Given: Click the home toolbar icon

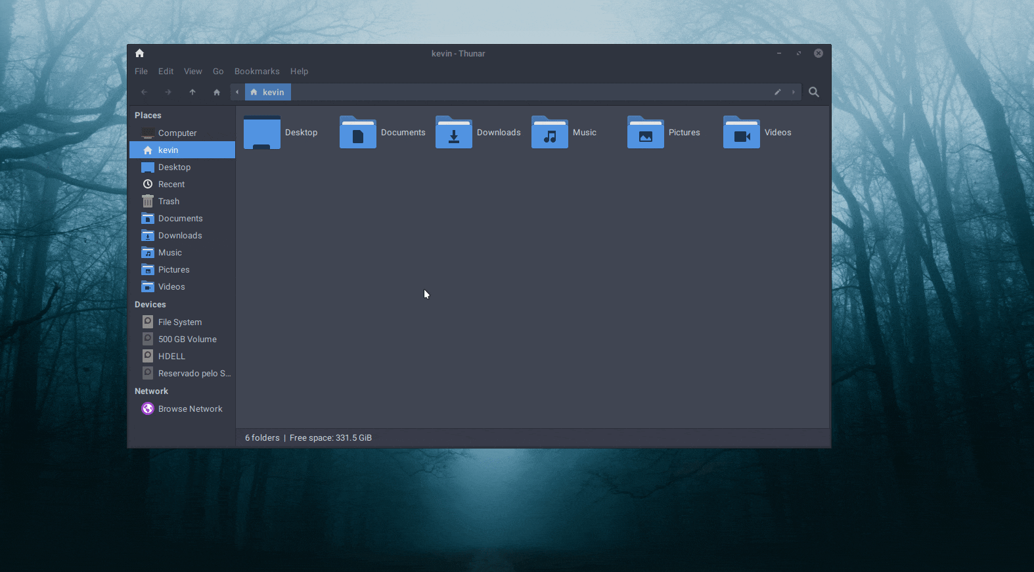Looking at the screenshot, I should pyautogui.click(x=217, y=92).
